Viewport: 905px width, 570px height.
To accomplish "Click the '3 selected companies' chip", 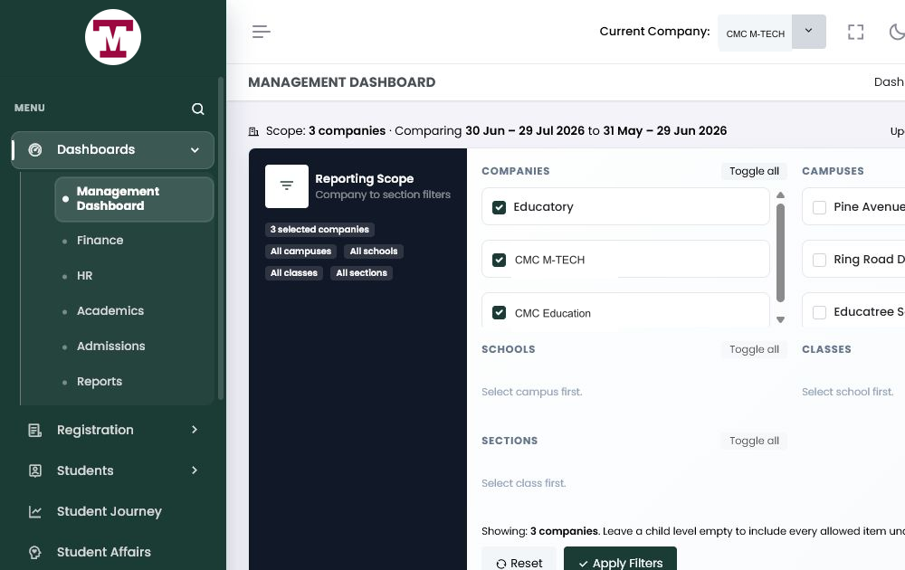I will pos(319,230).
